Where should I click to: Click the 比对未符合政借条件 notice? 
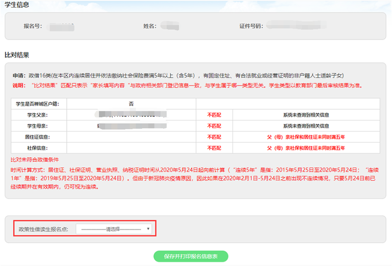tap(35, 160)
